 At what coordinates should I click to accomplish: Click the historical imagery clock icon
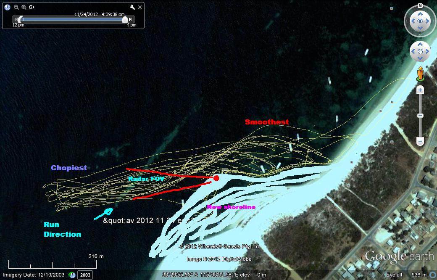tap(72, 275)
